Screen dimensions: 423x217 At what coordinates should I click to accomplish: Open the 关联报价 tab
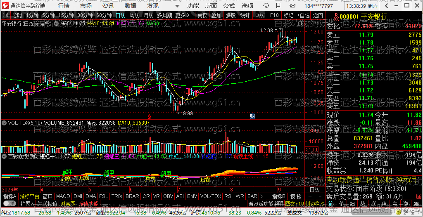click(47, 203)
